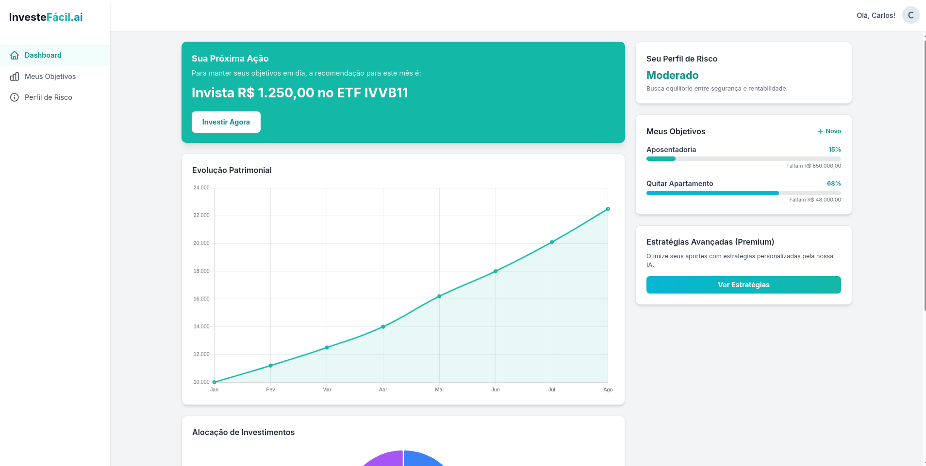926x466 pixels.
Task: Click the plus icon beside Novo
Action: click(x=820, y=131)
